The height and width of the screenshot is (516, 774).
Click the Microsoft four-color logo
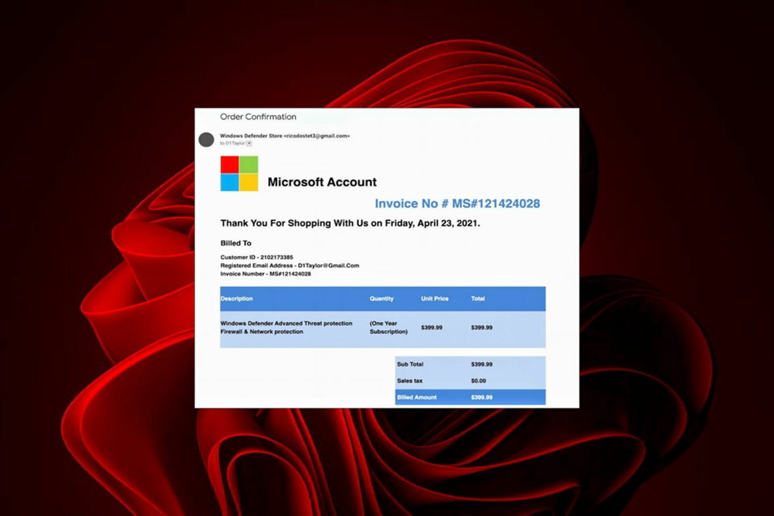click(x=239, y=173)
